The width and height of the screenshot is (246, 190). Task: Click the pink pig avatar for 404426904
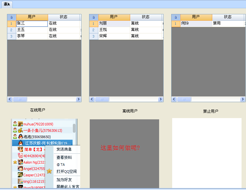20,156
